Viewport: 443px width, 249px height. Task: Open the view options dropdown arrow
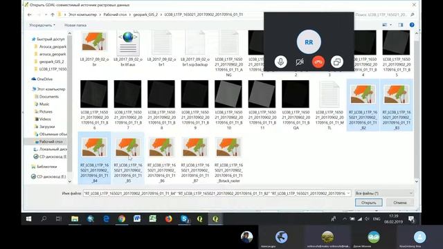pyautogui.click(x=390, y=25)
